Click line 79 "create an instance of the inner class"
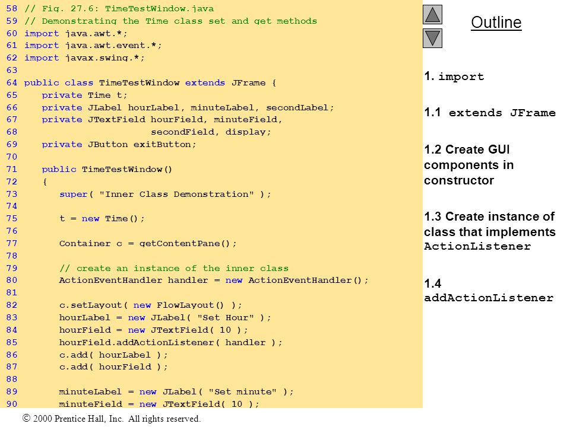570x427 pixels. tap(174, 268)
